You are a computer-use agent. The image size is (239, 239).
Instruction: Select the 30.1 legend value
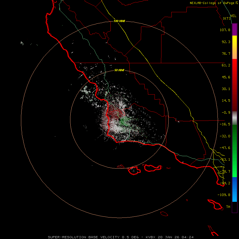tap(226, 89)
